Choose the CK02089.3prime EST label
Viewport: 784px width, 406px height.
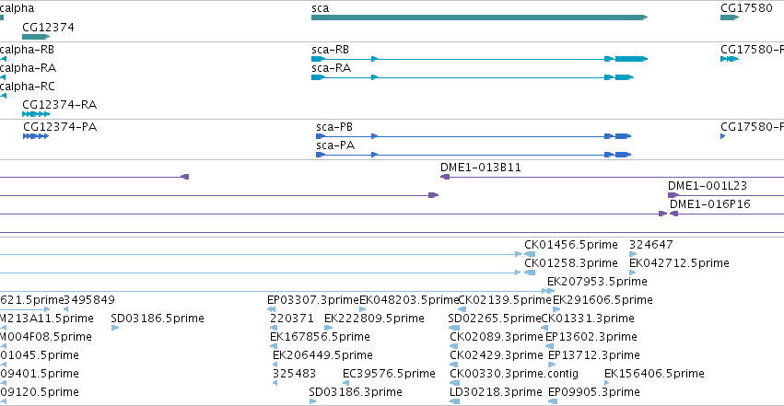pyautogui.click(x=497, y=337)
